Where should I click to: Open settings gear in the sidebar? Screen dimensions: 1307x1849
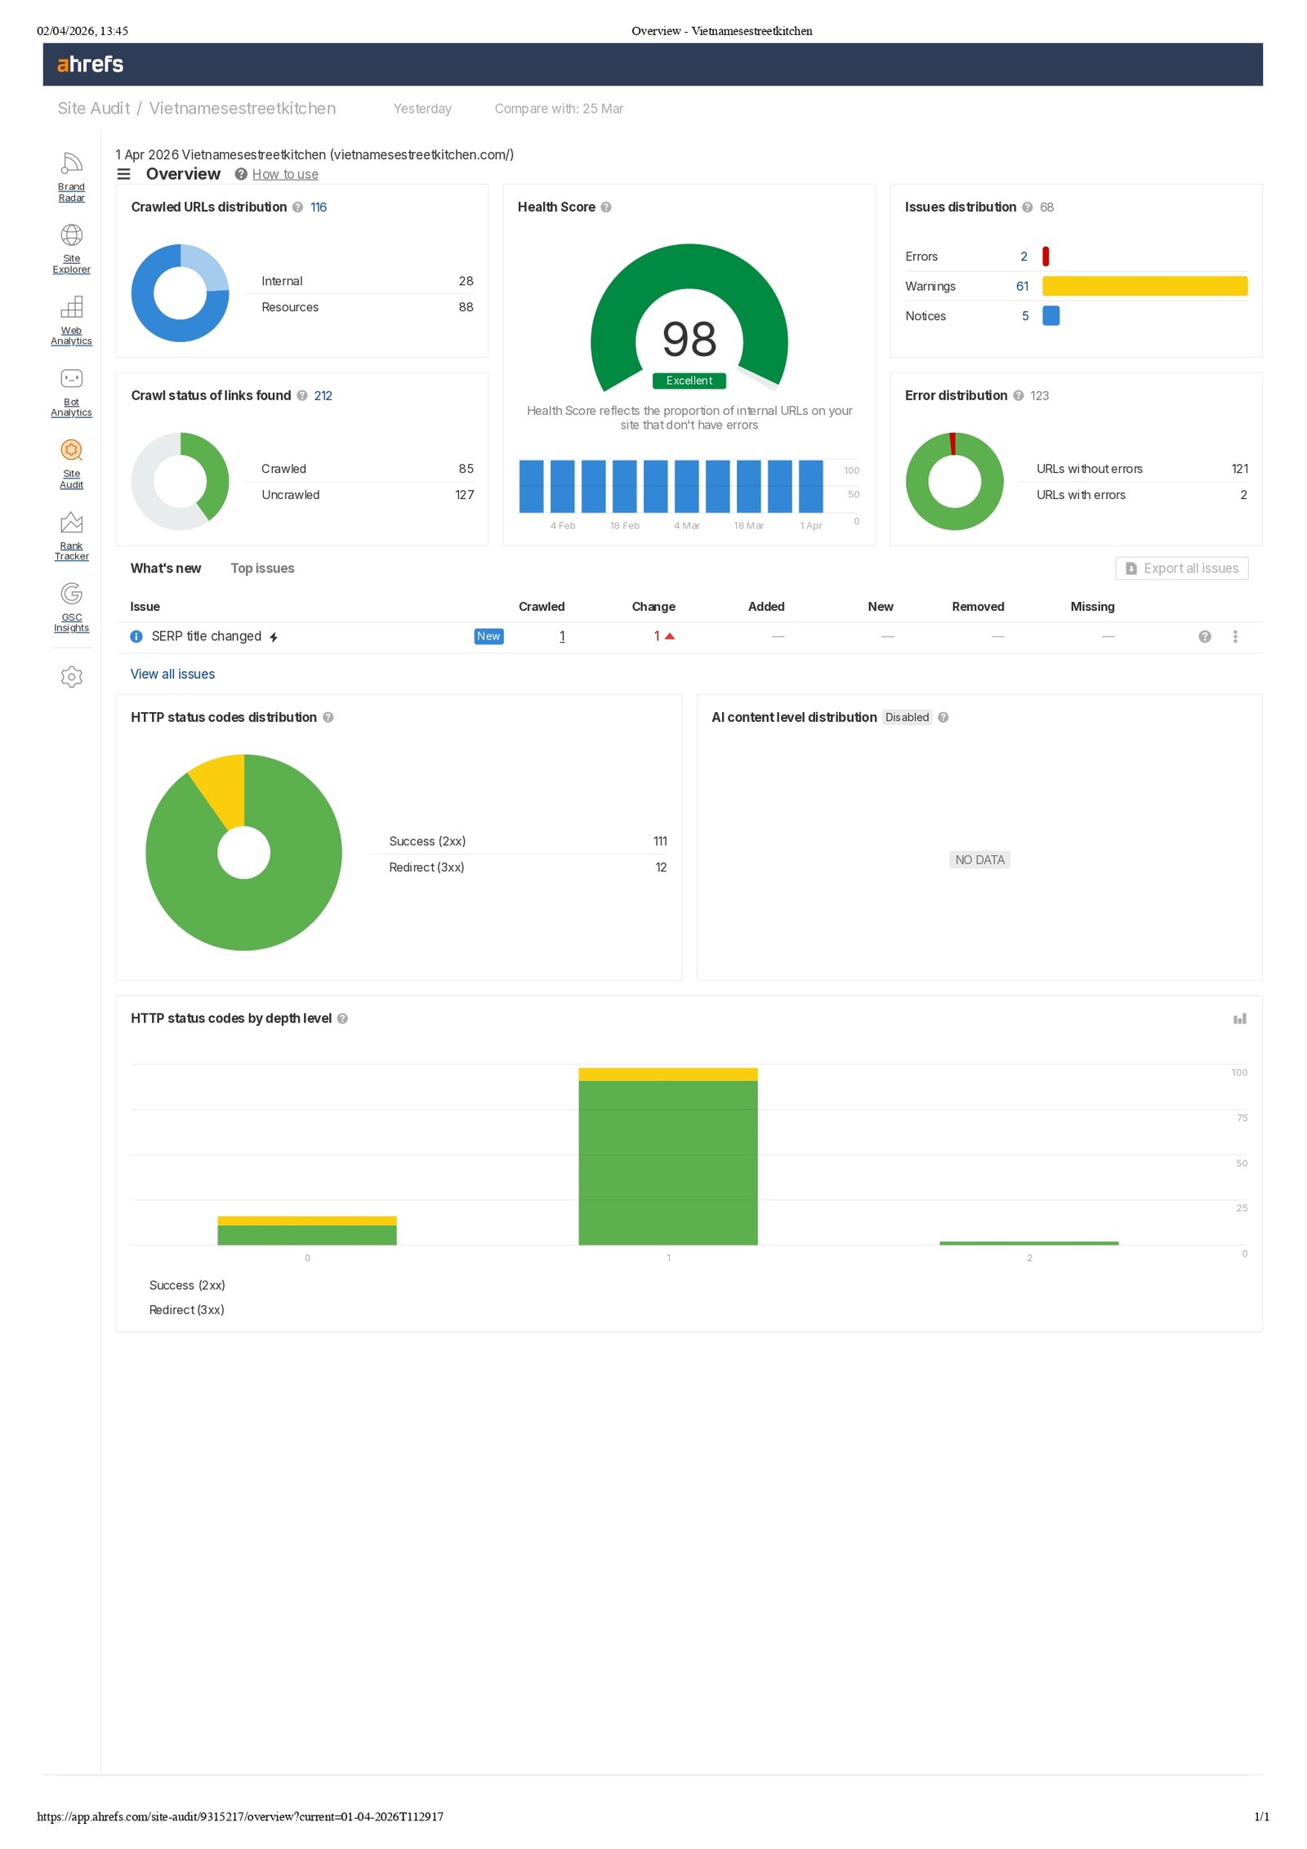72,676
